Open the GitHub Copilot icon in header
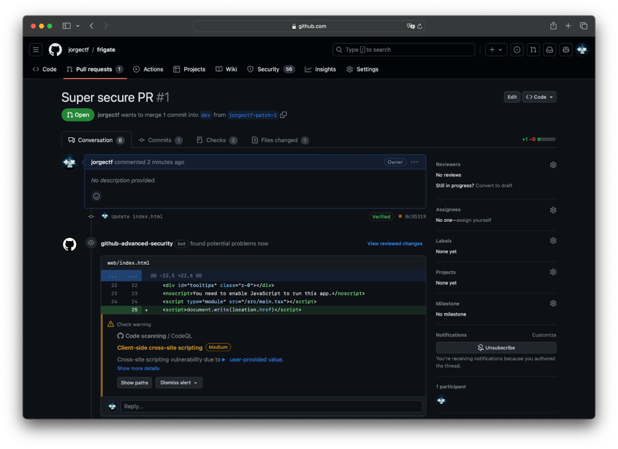The image size is (618, 449). [x=565, y=50]
